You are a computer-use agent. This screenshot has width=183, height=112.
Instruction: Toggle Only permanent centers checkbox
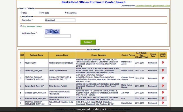point(21,26)
